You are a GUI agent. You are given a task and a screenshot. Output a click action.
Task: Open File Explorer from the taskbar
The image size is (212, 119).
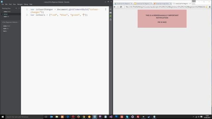click(57, 117)
